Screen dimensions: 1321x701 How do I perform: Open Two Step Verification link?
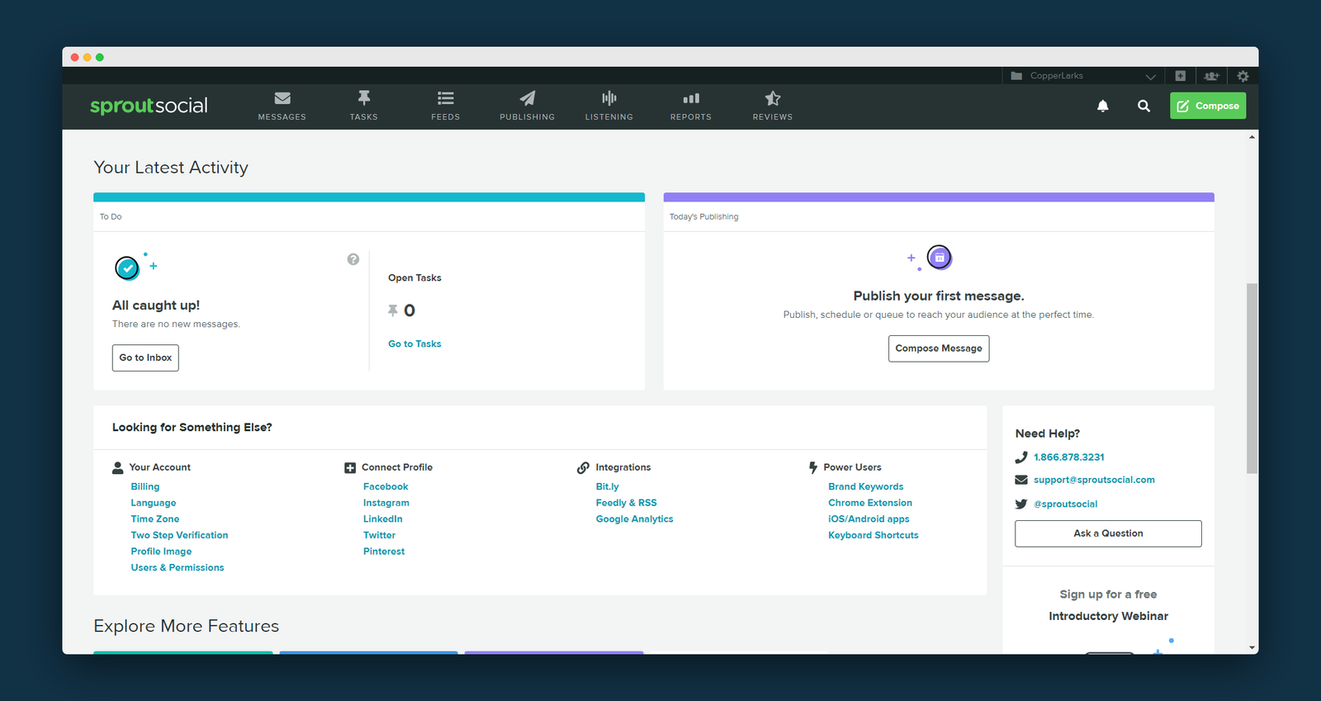(179, 535)
